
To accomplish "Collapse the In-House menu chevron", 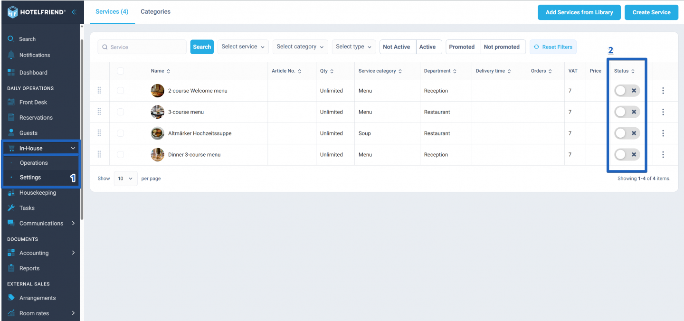I will coord(73,148).
